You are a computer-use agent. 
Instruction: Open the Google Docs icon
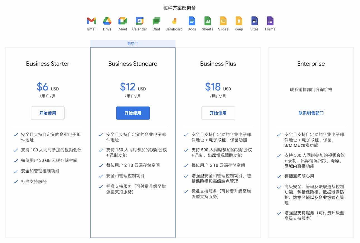192,21
